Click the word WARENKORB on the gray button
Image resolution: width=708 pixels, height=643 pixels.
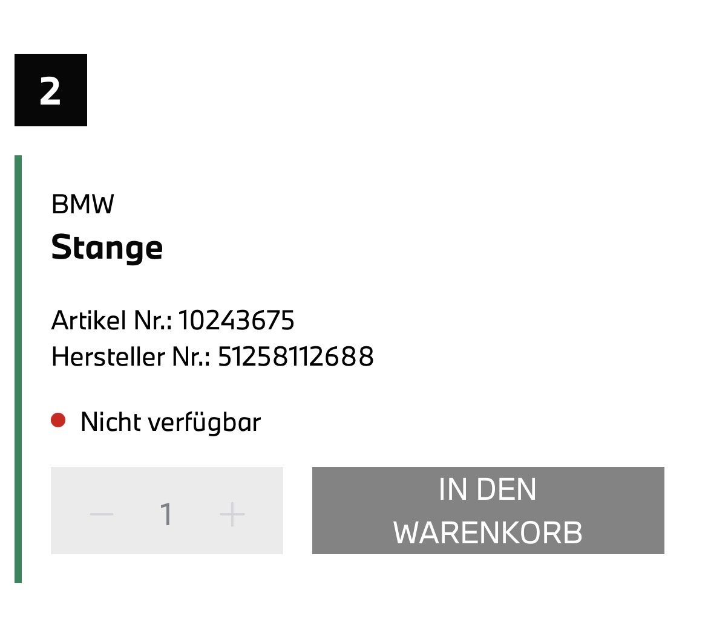pos(488,532)
